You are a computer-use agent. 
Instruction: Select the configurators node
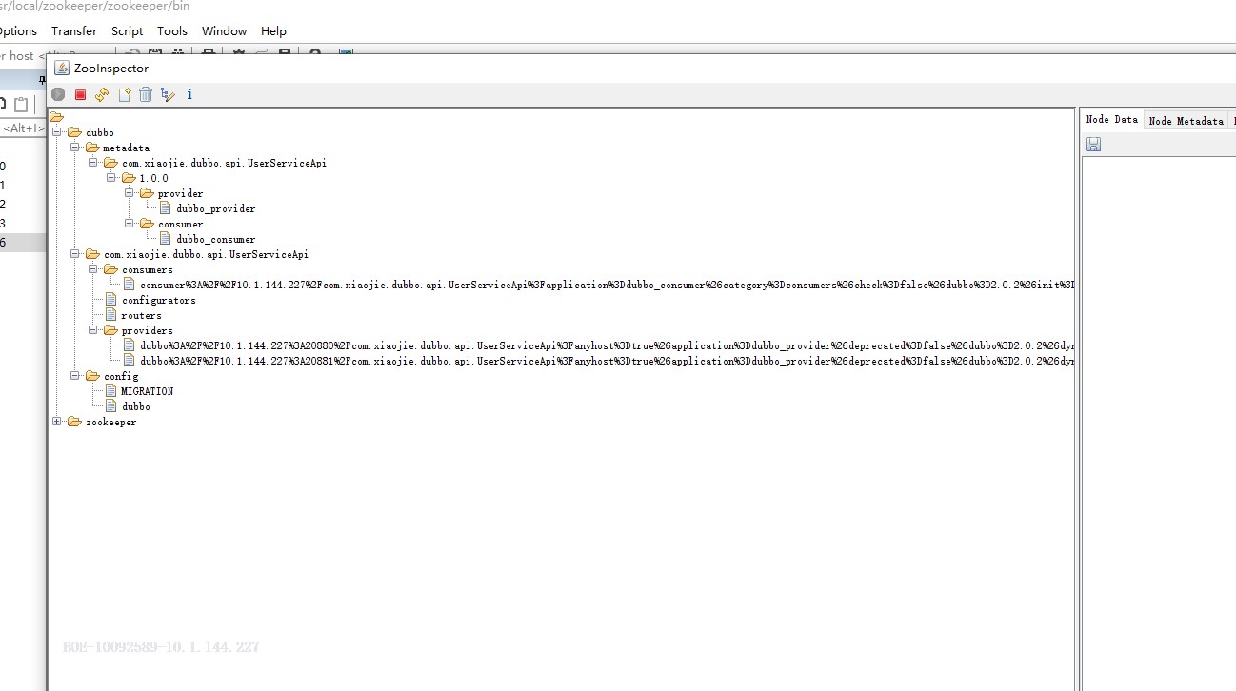[159, 300]
